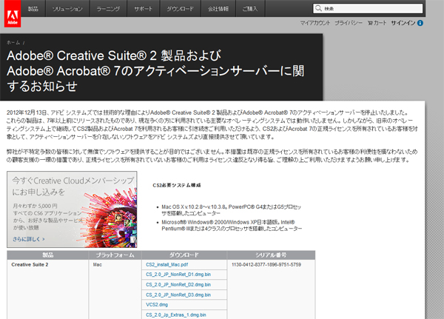Screen dimensions: 444x319
Task: Click the プラットフォーム column header
Action: pos(115,255)
